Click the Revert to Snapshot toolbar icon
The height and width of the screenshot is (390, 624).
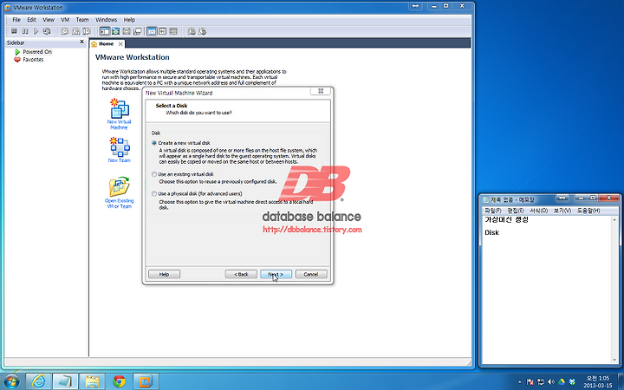pyautogui.click(x=75, y=31)
